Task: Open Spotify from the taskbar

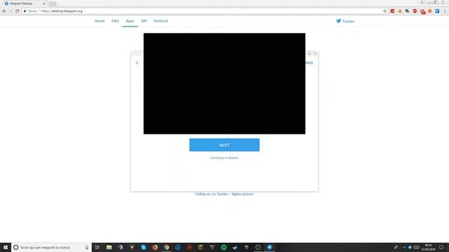Action: pos(224,247)
